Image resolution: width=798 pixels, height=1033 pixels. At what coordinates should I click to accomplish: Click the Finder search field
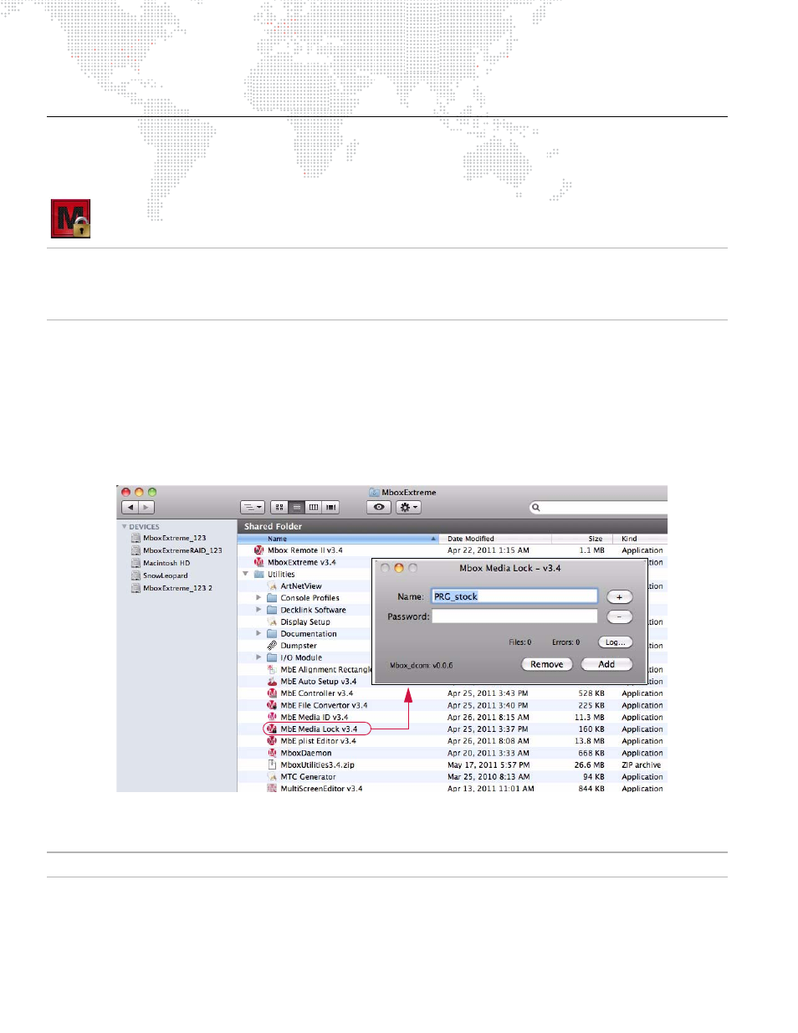pyautogui.click(x=598, y=507)
